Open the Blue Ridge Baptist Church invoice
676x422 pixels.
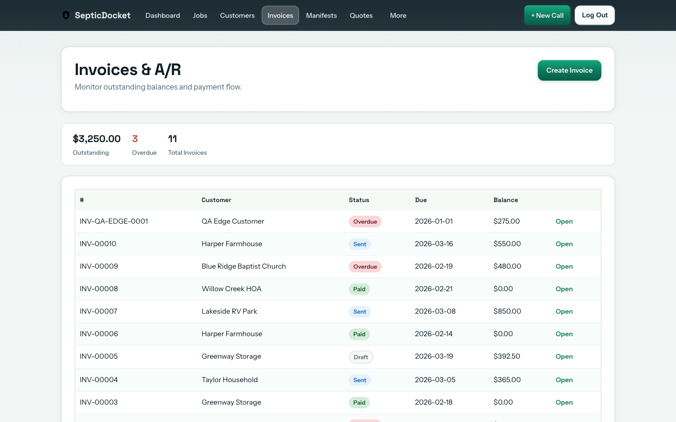pos(564,267)
